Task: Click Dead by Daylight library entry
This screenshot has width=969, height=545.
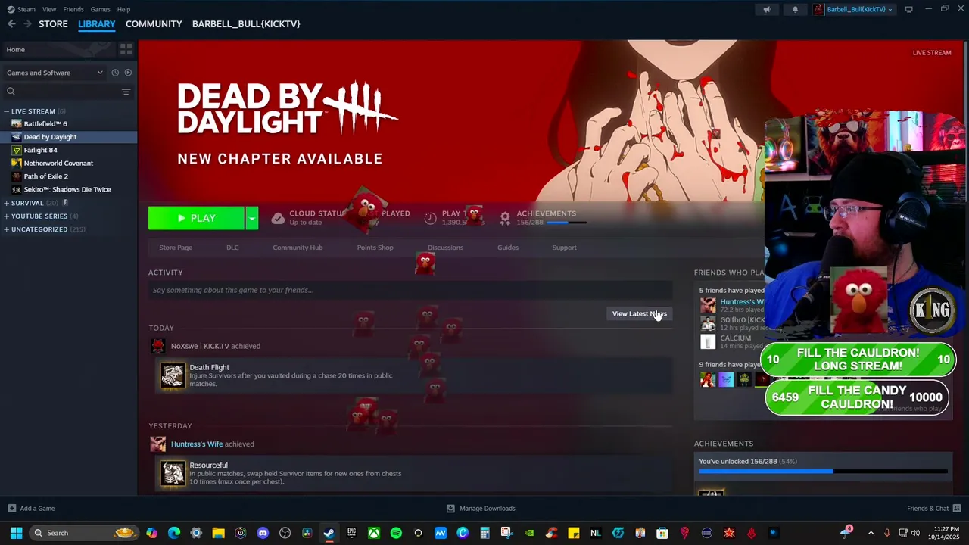Action: (x=68, y=137)
